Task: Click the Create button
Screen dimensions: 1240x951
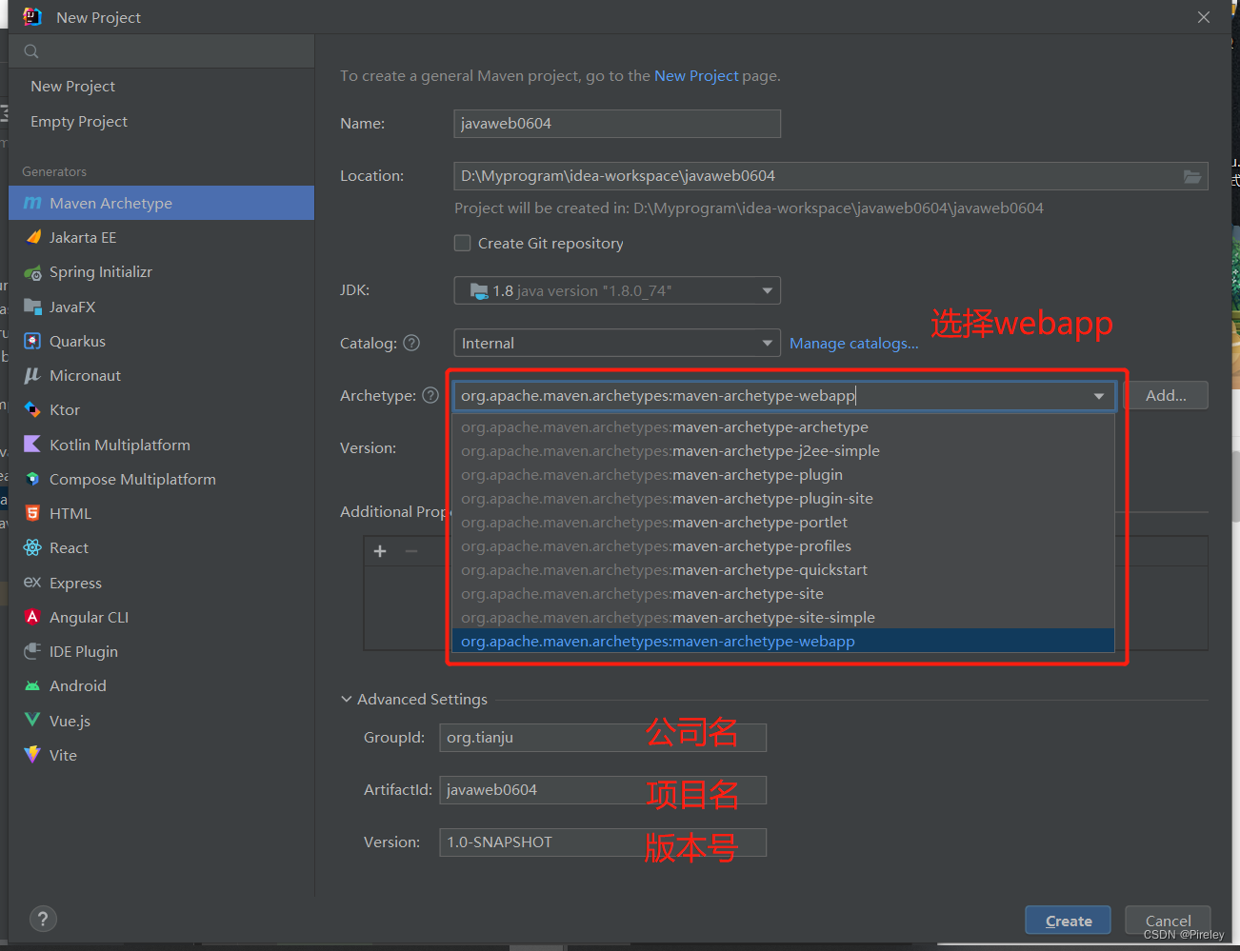Action: (1068, 921)
